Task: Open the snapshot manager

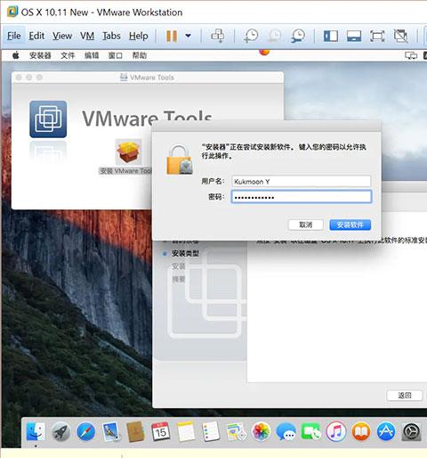Action: (x=298, y=36)
